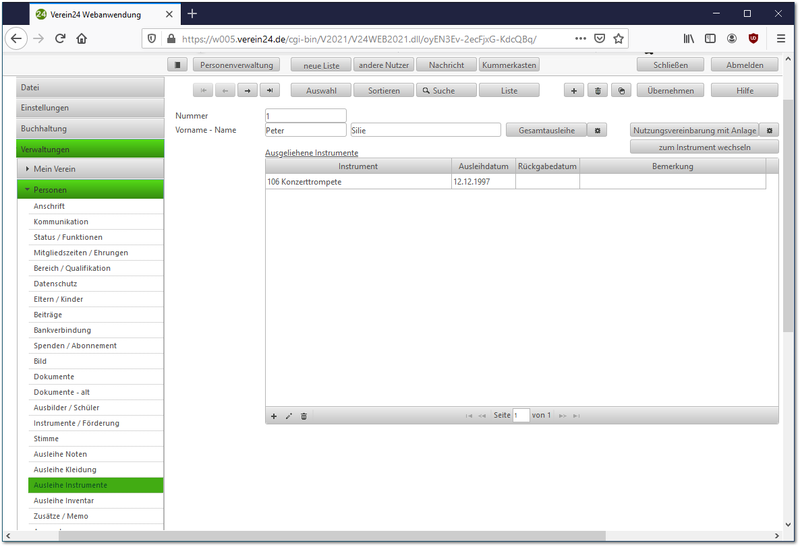Toggle the sidebar menu icon left of Personenverwaltung

(x=177, y=65)
